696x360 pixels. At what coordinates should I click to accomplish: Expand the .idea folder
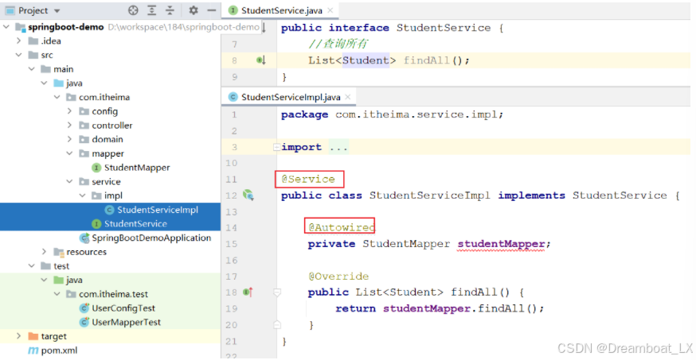click(18, 41)
